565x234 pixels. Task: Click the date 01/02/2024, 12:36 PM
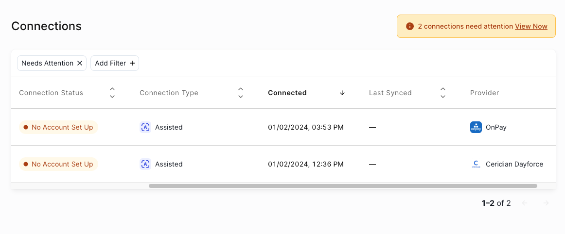click(306, 164)
